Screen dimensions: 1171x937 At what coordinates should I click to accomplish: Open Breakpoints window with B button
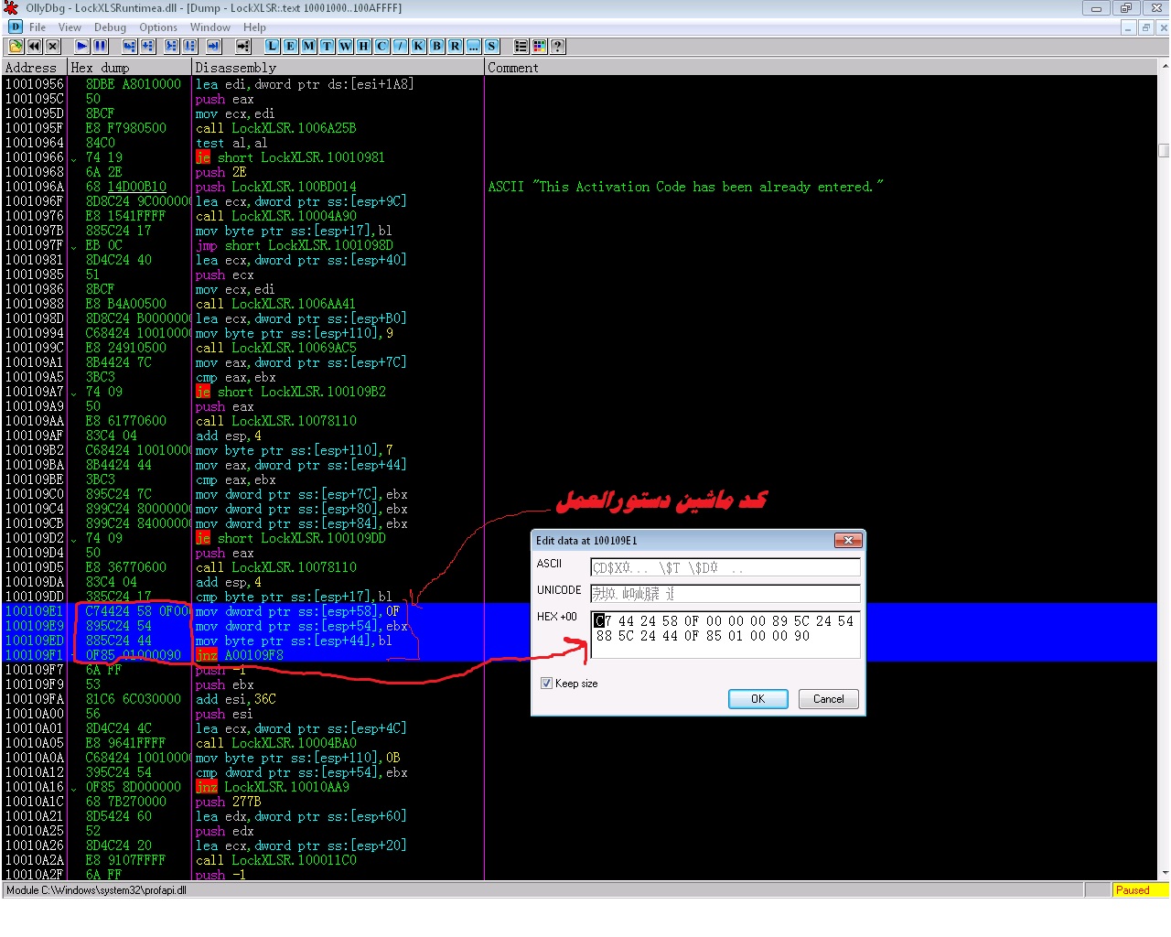coord(437,46)
